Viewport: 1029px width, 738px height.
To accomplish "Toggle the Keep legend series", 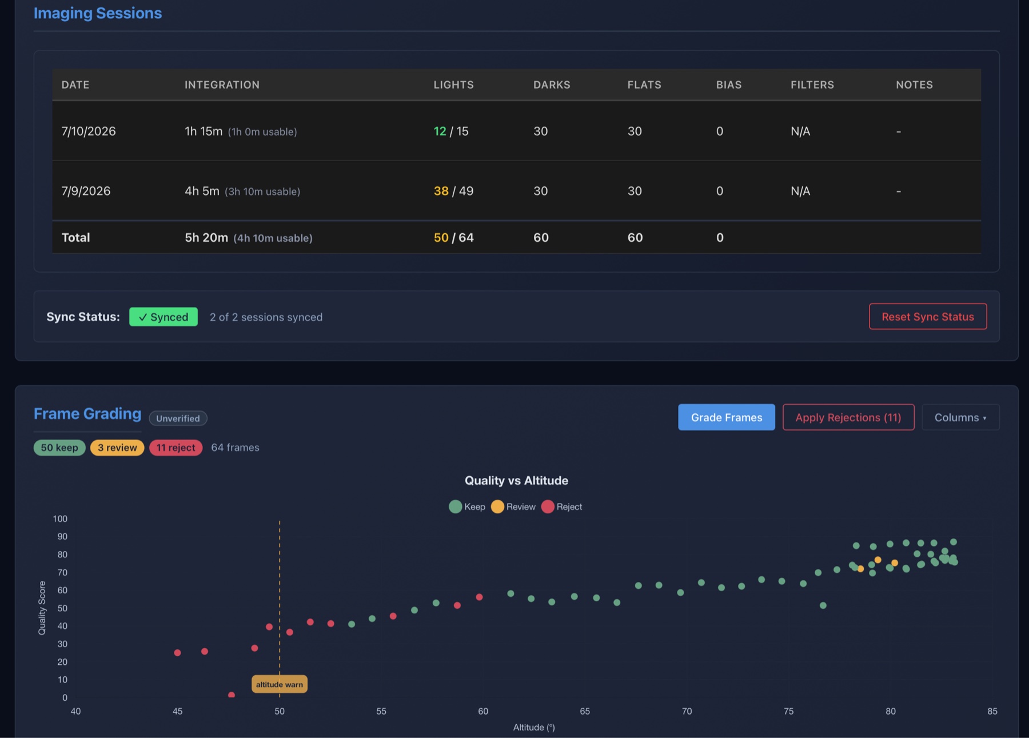I will [467, 506].
